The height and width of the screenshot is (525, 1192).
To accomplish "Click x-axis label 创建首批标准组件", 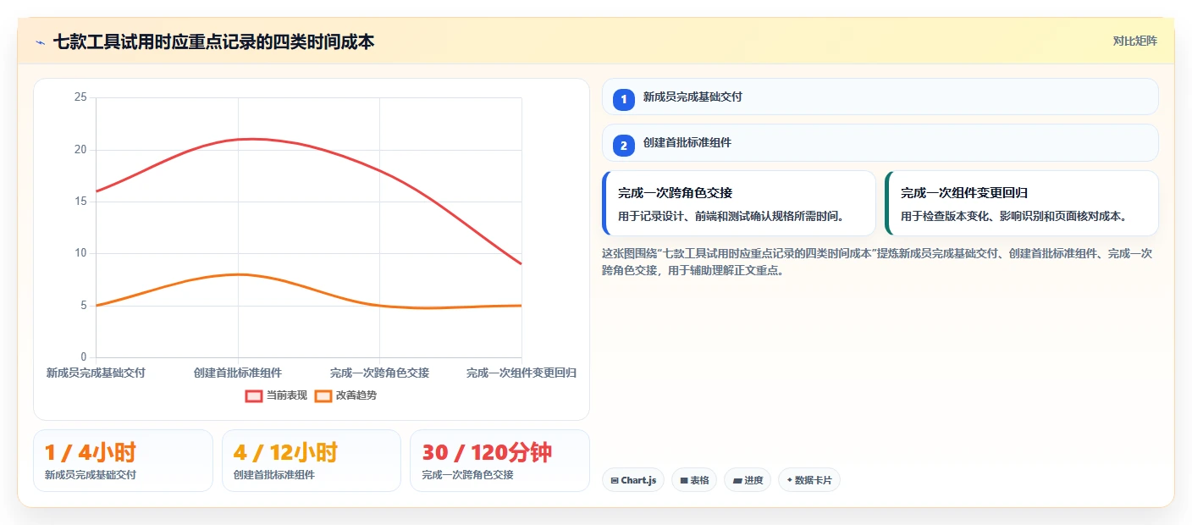I will point(238,373).
